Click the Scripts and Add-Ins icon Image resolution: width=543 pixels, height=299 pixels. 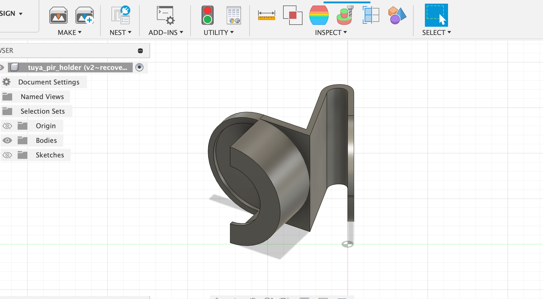(165, 15)
